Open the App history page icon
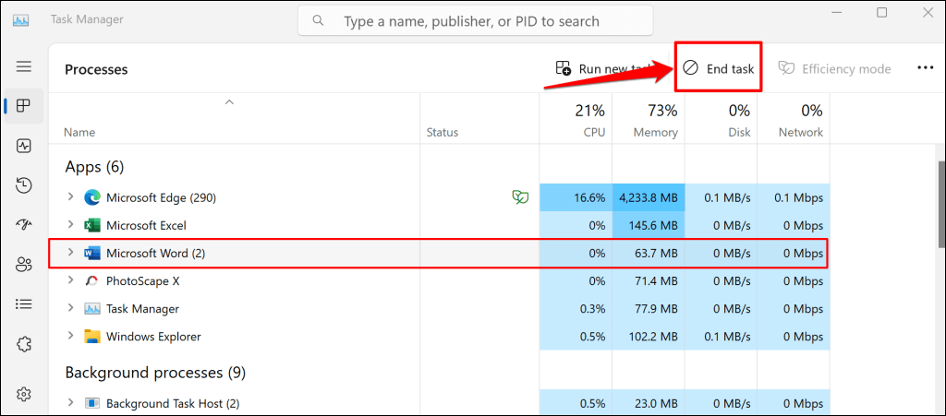 pos(24,185)
